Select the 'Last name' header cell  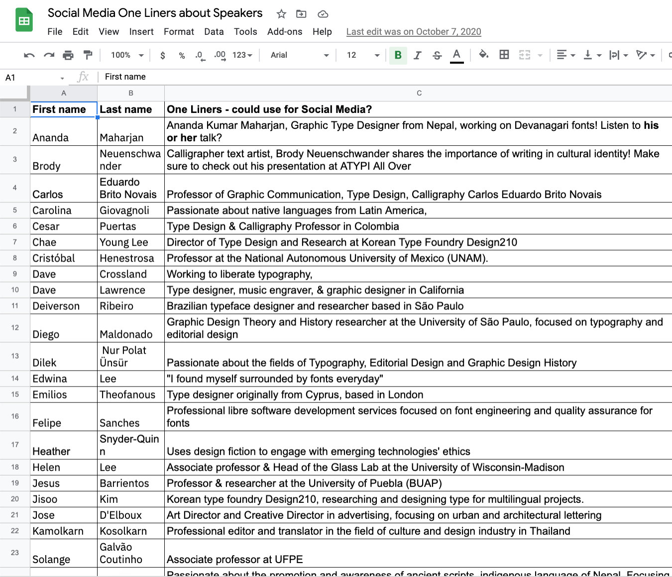tap(131, 109)
